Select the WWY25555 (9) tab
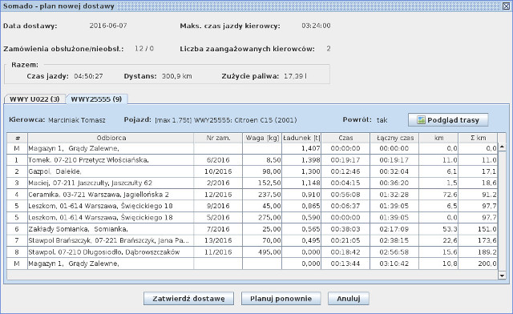This screenshot has height=314, width=513. pyautogui.click(x=96, y=99)
